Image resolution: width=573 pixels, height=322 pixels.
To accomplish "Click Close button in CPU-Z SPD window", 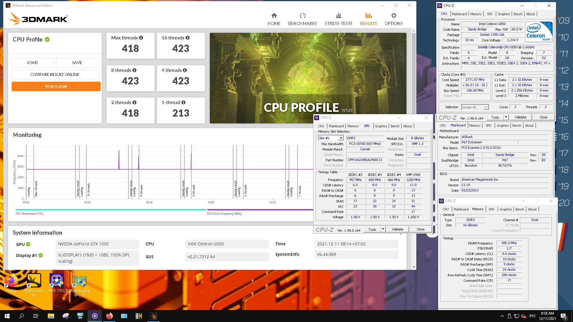I will tap(420, 229).
